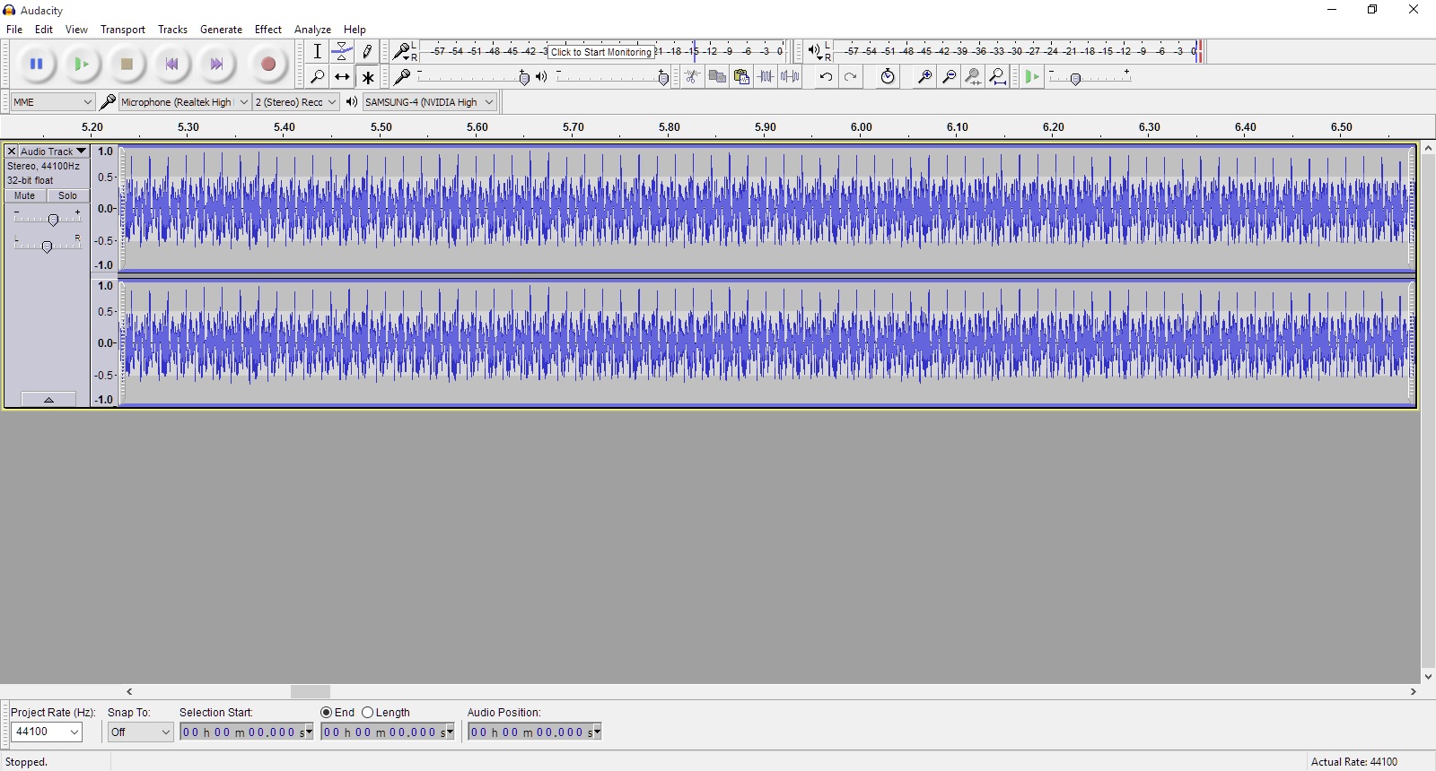Open the Generate menu
This screenshot has width=1436, height=771.
coord(221,30)
